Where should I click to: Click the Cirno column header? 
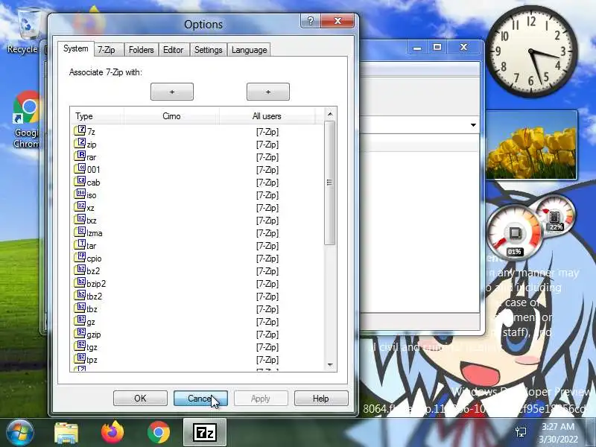[171, 116]
